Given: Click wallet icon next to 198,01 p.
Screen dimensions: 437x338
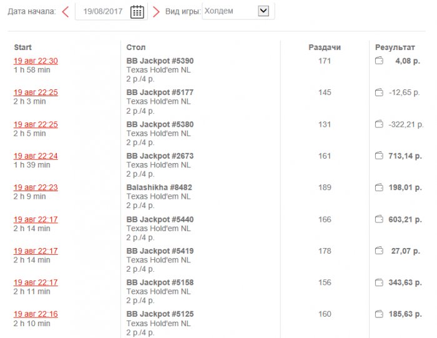Looking at the screenshot, I should 379,187.
